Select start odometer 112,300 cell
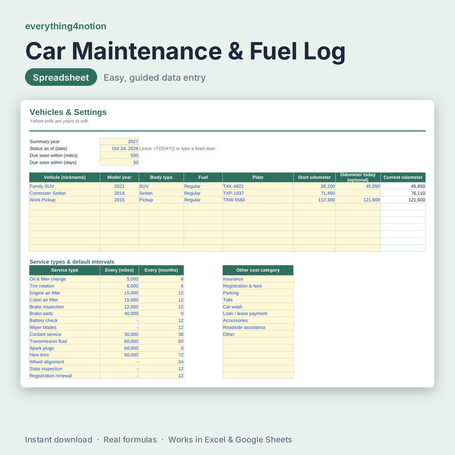455x455 pixels. click(314, 200)
